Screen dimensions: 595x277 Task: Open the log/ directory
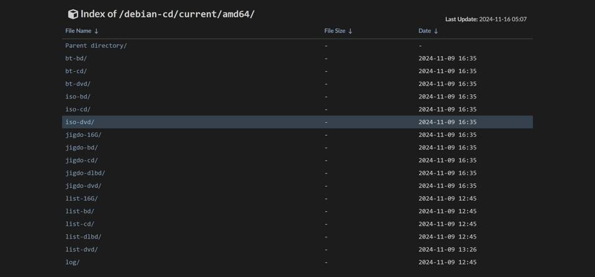73,262
